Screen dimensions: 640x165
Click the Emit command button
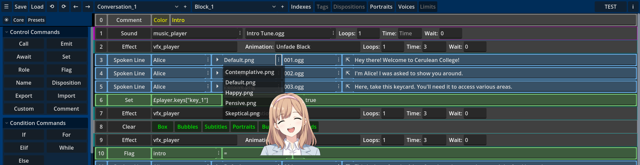66,44
